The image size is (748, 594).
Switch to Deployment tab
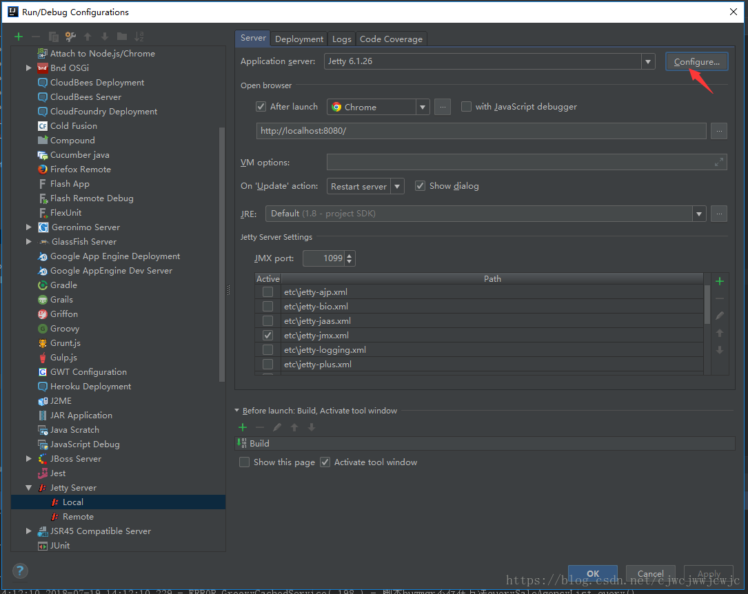pyautogui.click(x=299, y=39)
